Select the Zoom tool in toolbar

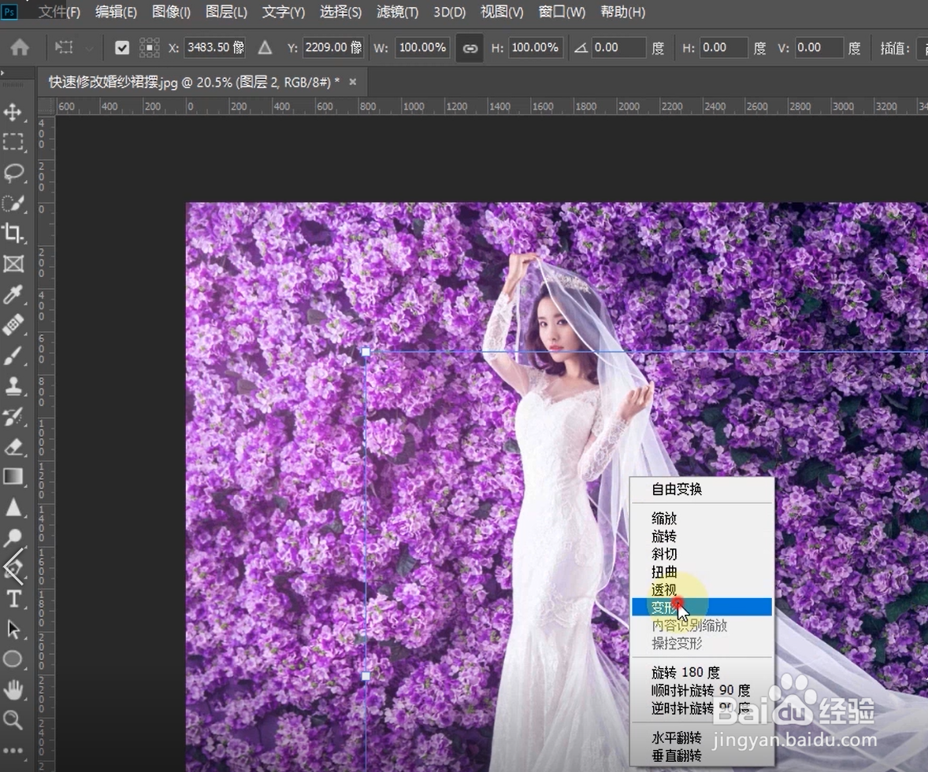tap(13, 719)
